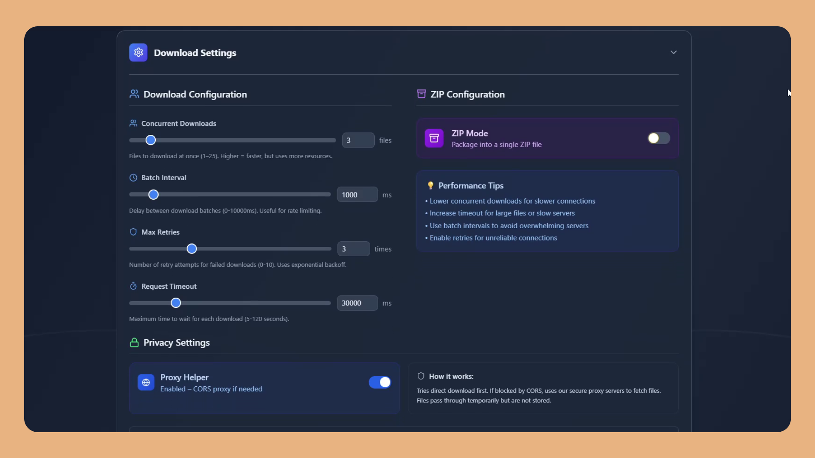Click the Request Timeout stopwatch icon
Screen dimensions: 815x458
(133, 286)
